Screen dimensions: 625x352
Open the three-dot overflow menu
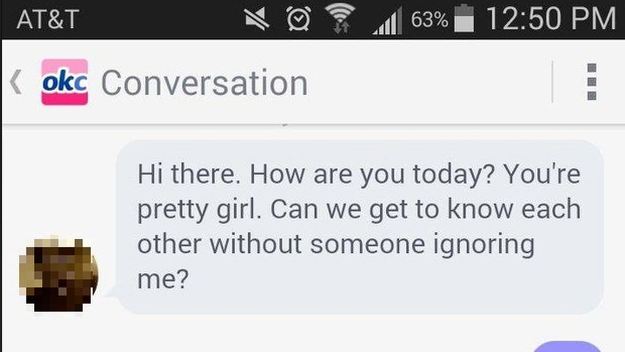[x=592, y=82]
